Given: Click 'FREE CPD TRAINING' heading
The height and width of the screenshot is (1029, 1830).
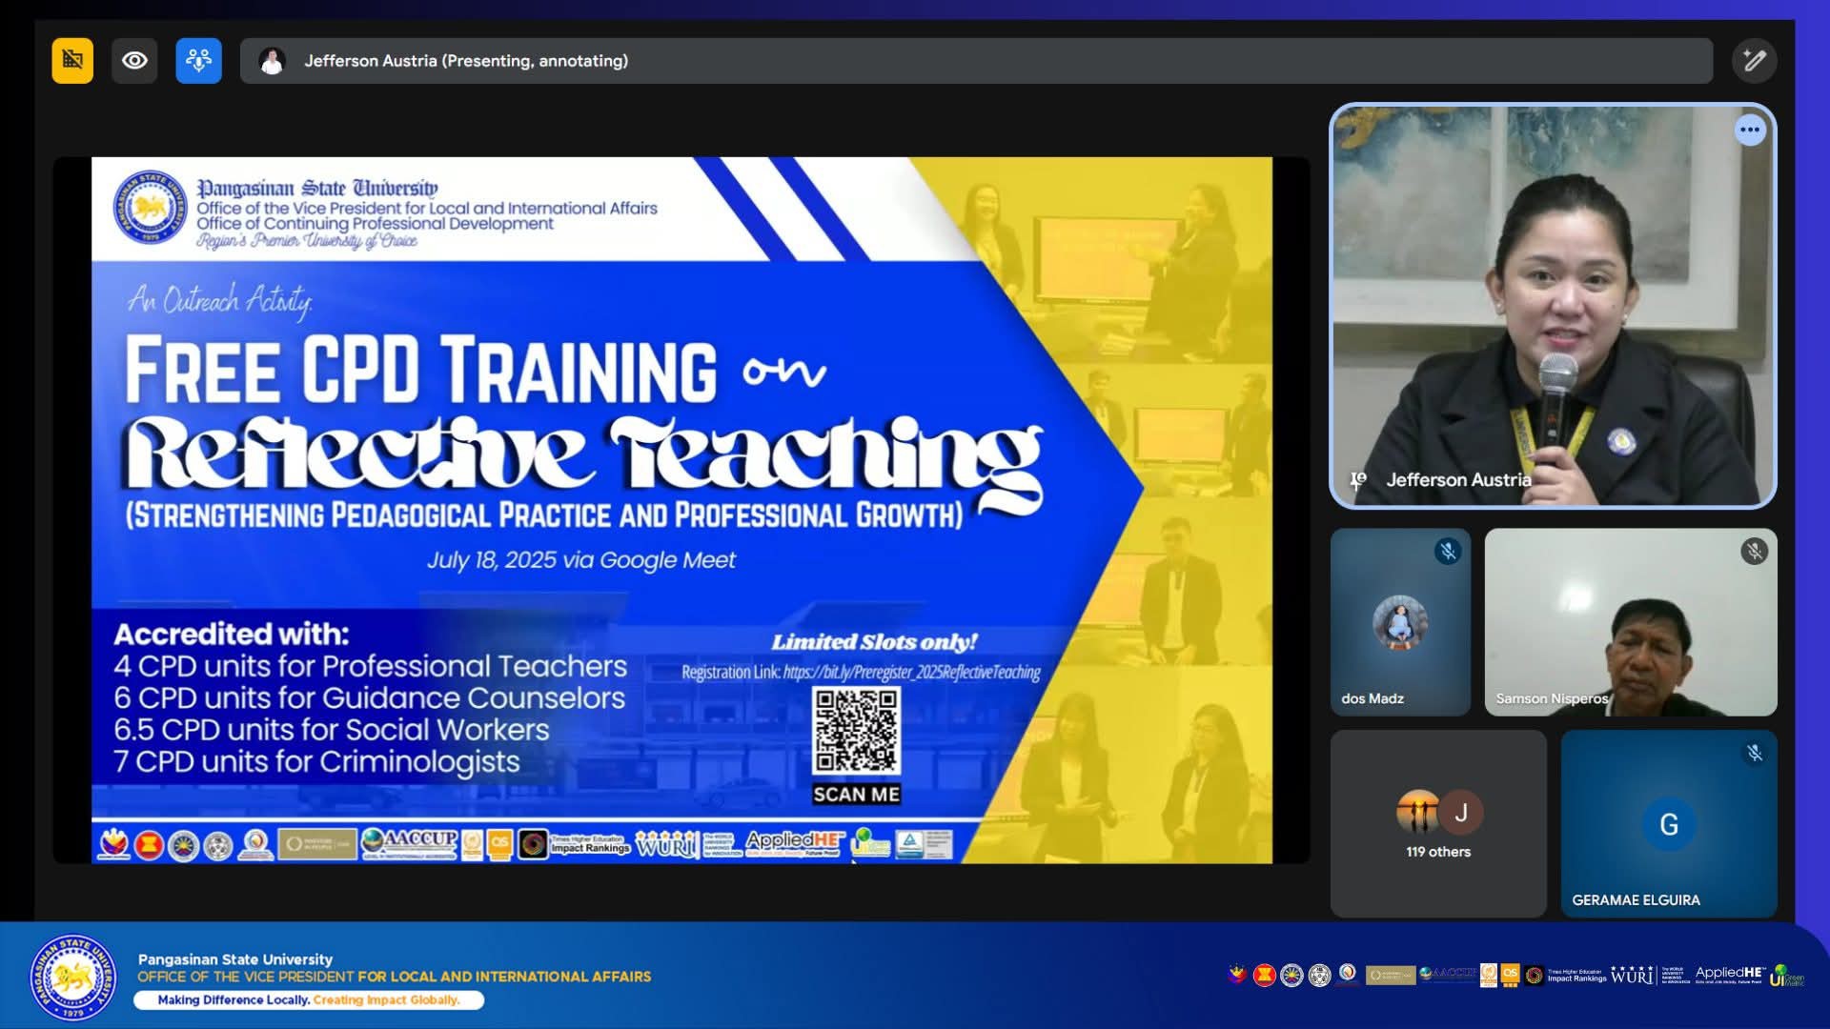Looking at the screenshot, I should 420,371.
